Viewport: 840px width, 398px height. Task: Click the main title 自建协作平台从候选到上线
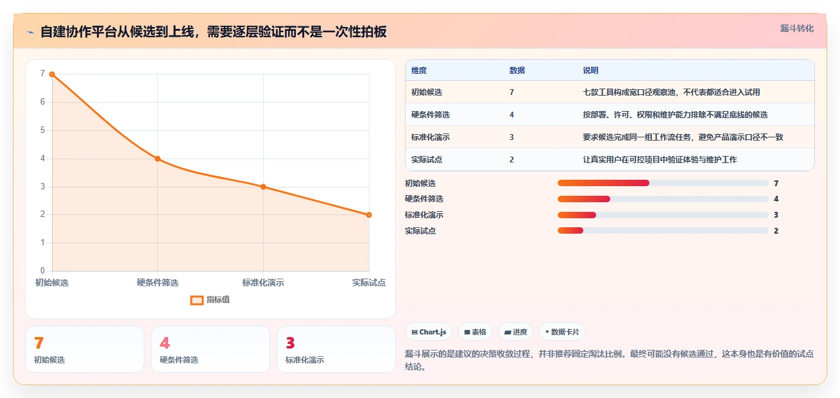coord(213,31)
